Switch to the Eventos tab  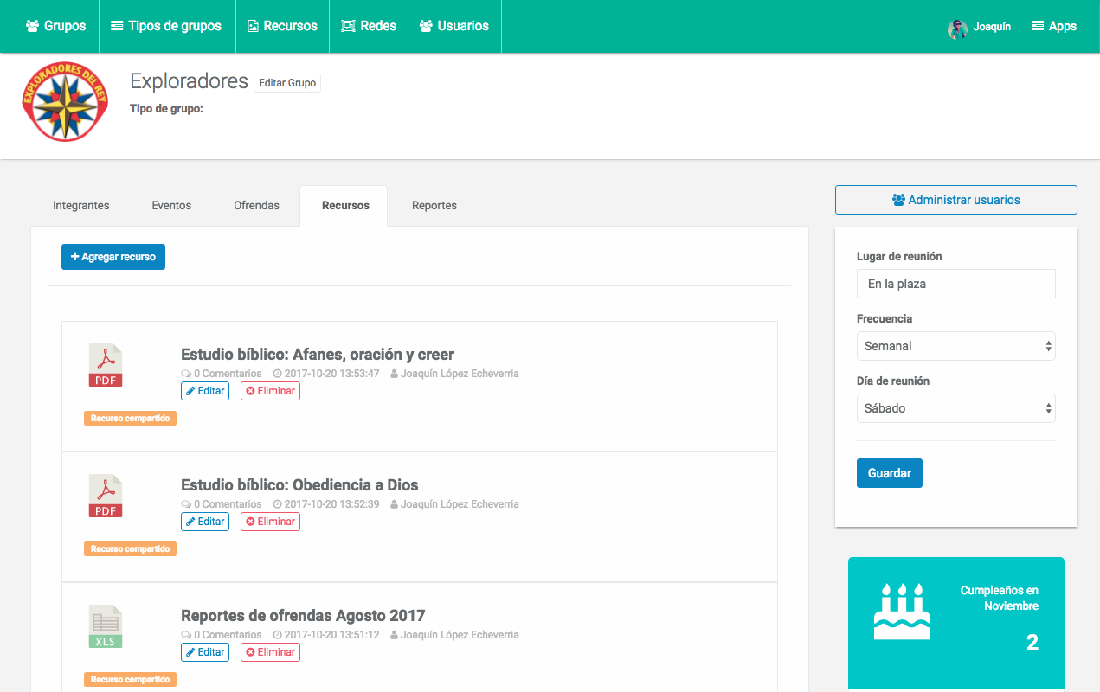click(170, 205)
